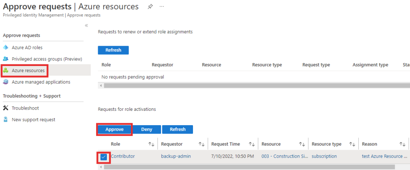
Task: Click the No requests pending approval text
Action: point(133,77)
